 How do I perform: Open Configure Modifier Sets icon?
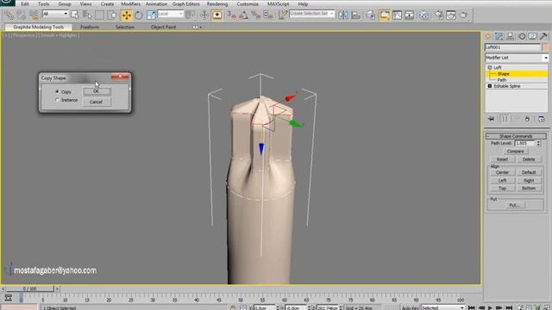(x=542, y=119)
